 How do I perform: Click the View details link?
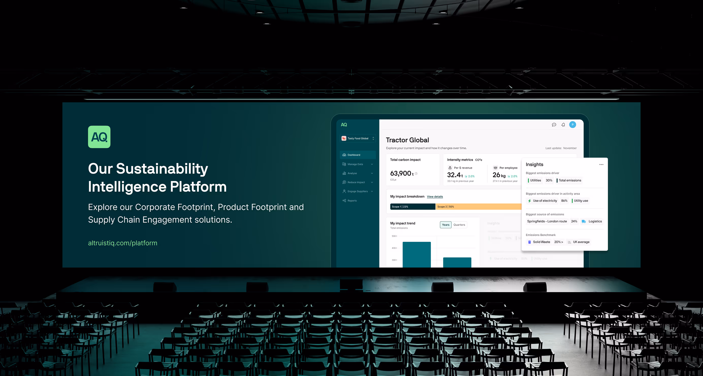(435, 197)
